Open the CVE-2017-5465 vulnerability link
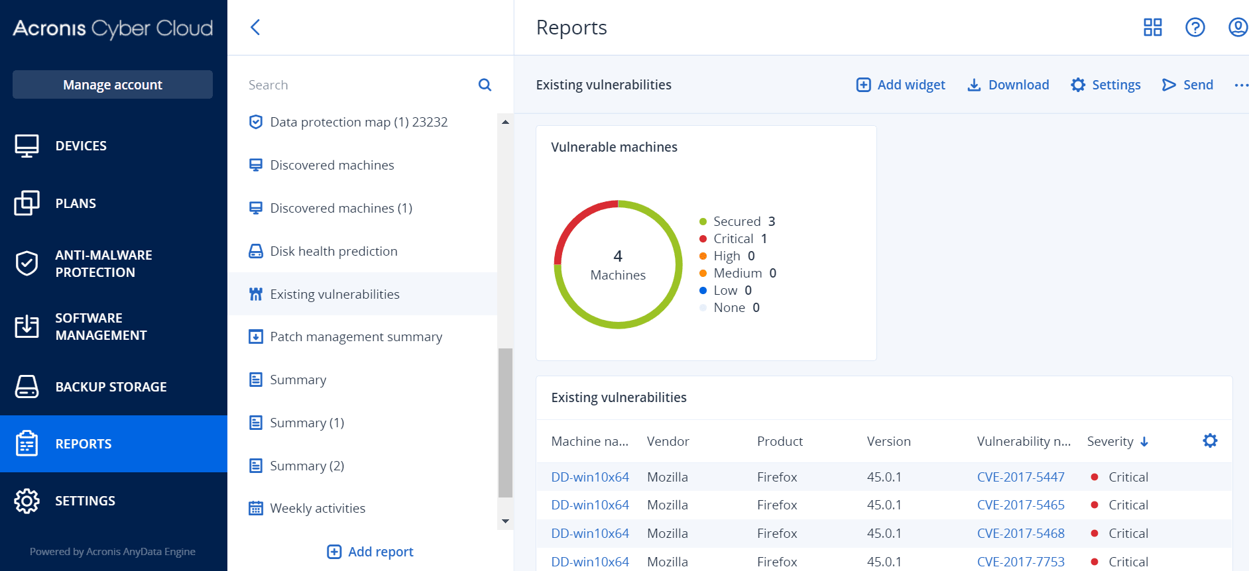The height and width of the screenshot is (571, 1249). [x=1020, y=505]
